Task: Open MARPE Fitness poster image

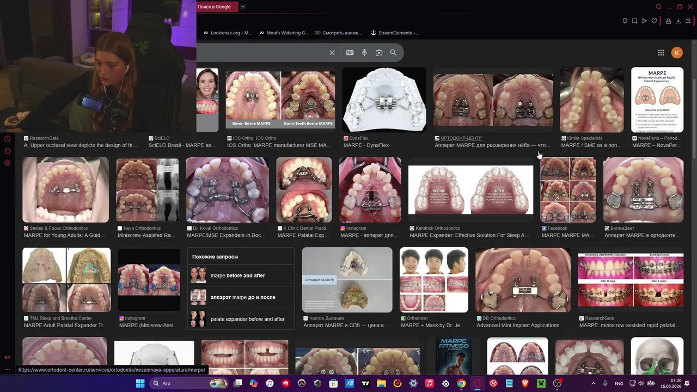Action: (x=454, y=356)
